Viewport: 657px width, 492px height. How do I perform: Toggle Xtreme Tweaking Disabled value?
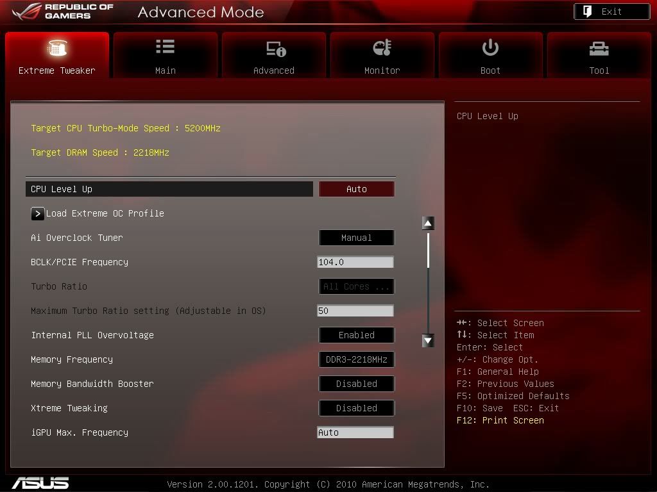click(356, 408)
